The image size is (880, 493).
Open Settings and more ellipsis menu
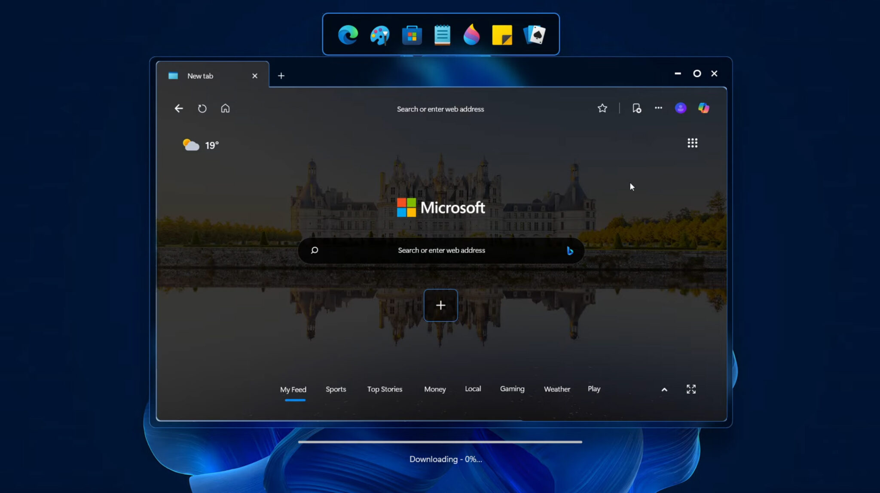tap(659, 108)
